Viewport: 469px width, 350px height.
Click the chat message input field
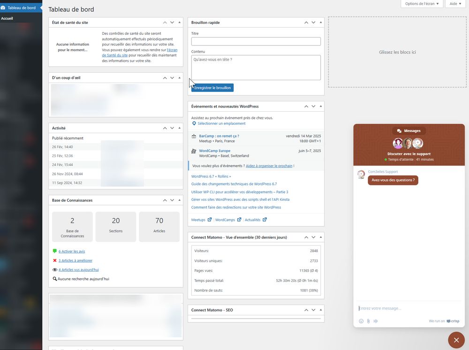pyautogui.click(x=409, y=308)
